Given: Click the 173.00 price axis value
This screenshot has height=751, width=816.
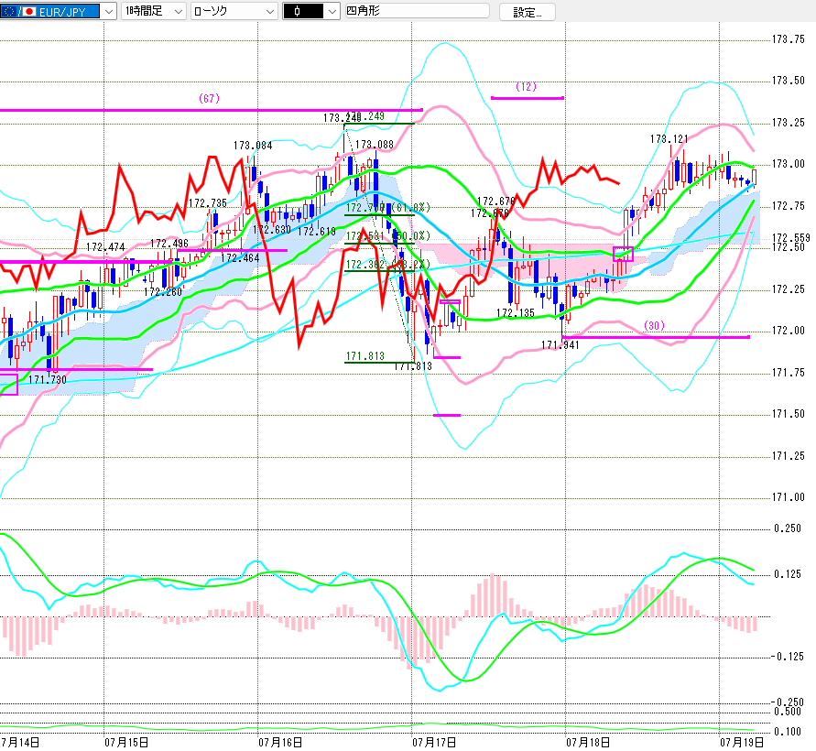Looking at the screenshot, I should pos(788,164).
